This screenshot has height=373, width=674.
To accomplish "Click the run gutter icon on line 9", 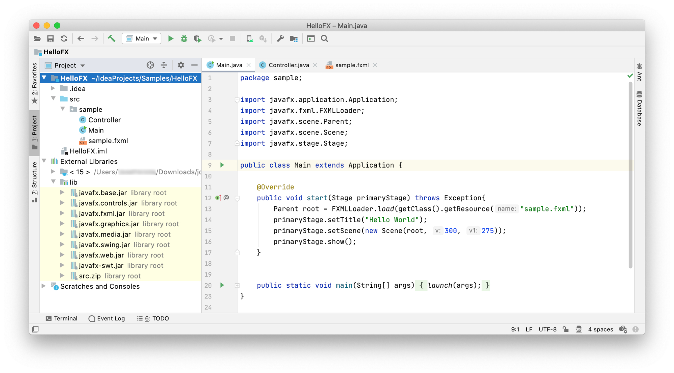I will pos(222,165).
